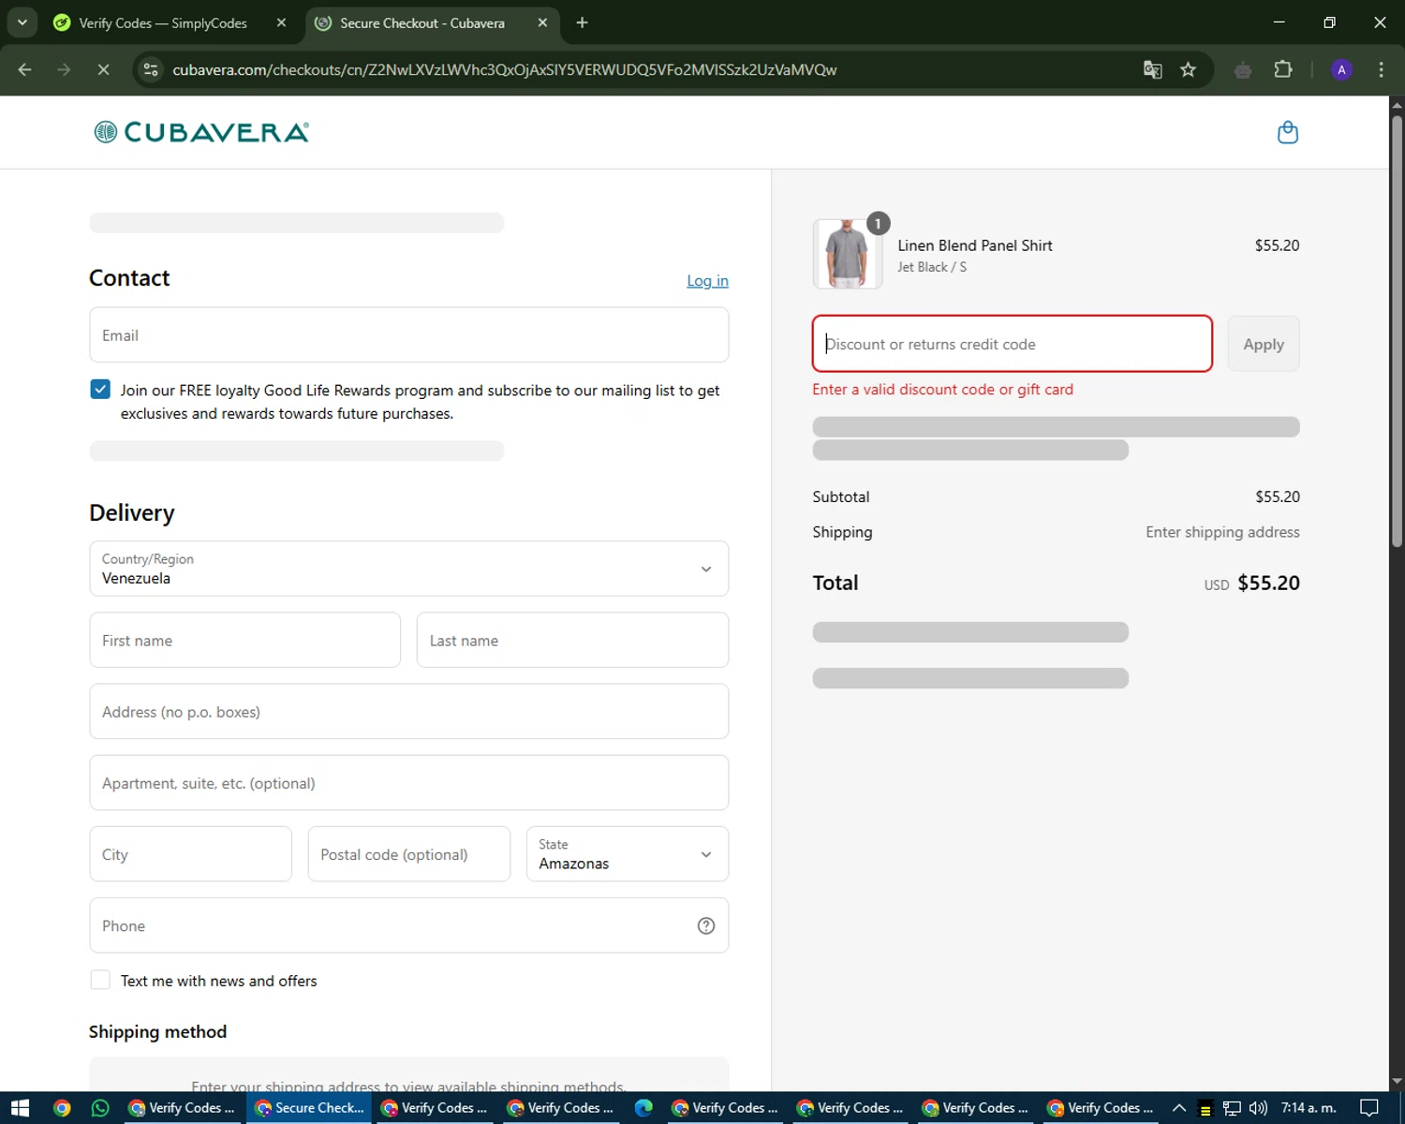Click the Postal code (optional) field
The width and height of the screenshot is (1405, 1124).
409,854
